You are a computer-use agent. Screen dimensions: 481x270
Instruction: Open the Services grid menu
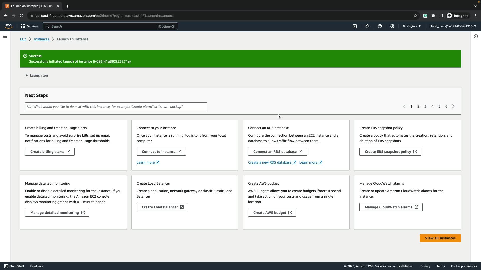click(x=29, y=26)
